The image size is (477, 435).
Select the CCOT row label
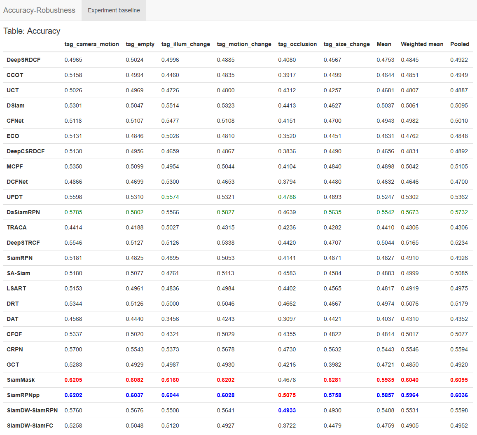click(x=15, y=75)
